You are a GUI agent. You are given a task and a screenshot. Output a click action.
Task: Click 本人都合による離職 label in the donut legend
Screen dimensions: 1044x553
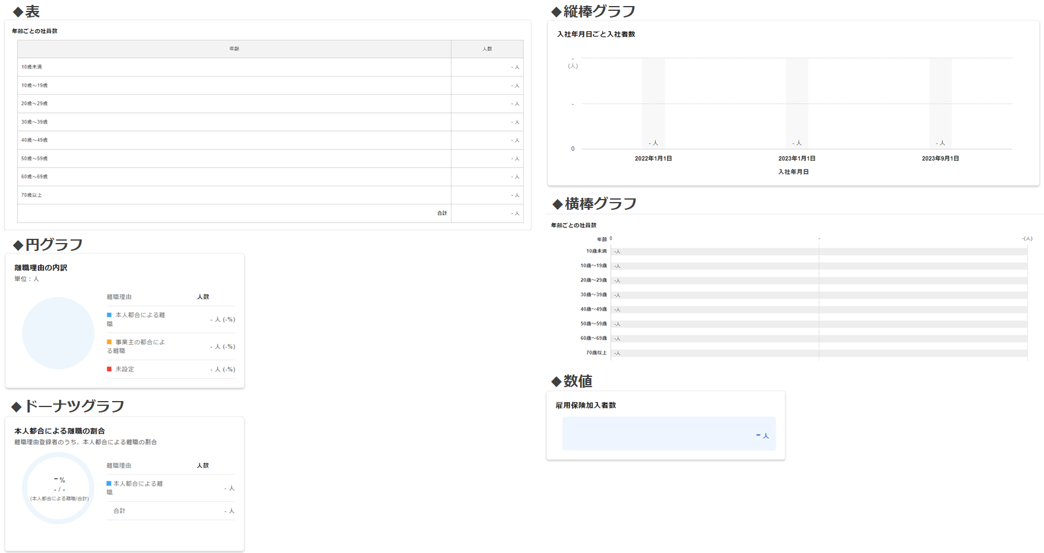coord(135,488)
